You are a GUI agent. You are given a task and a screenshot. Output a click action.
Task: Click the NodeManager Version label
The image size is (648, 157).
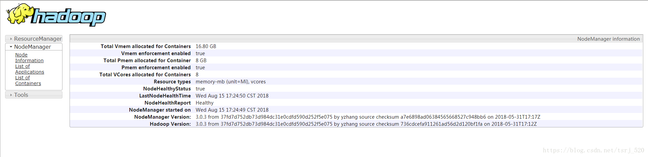(x=162, y=117)
